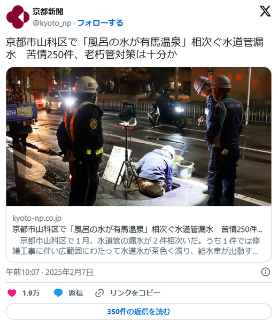Click the 1.9万 likes count
The height and width of the screenshot is (325, 278).
pyautogui.click(x=31, y=293)
